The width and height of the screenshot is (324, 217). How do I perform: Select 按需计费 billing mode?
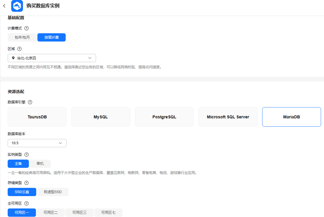52,37
